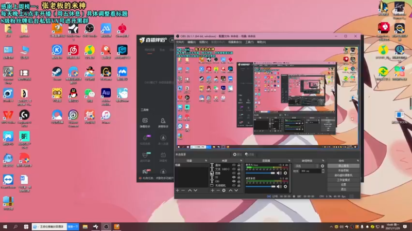Click the 启动虚拟摄像机 virtual camera button

(344, 175)
